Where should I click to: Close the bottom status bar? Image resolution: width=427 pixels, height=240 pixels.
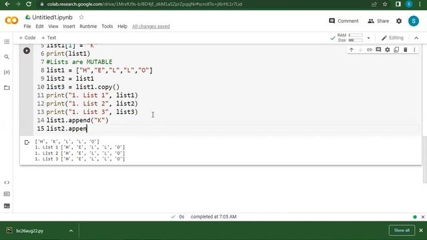422,217
